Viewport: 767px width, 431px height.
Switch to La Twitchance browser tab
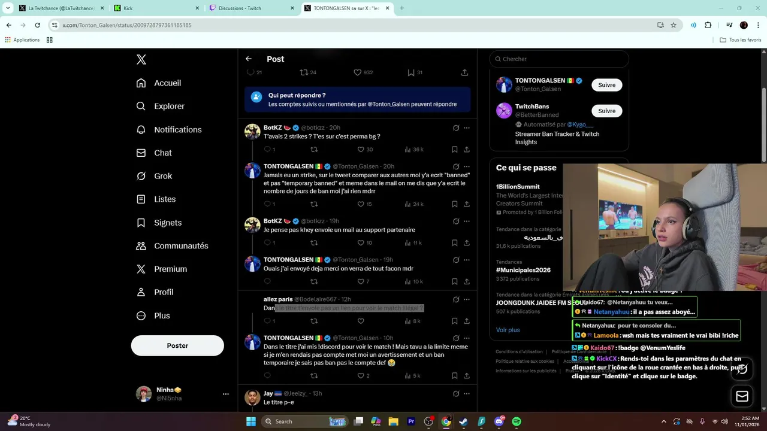(x=60, y=8)
